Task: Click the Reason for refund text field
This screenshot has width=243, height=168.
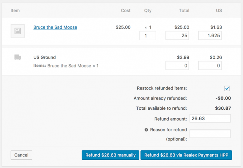Action: pos(210,134)
